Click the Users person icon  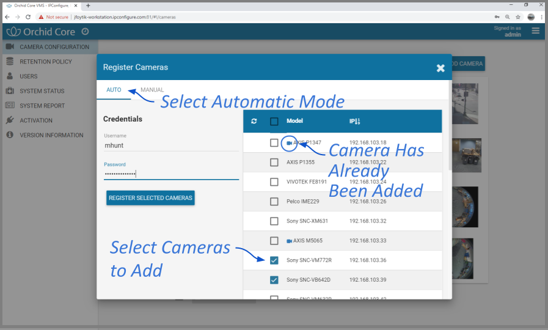tap(10, 76)
